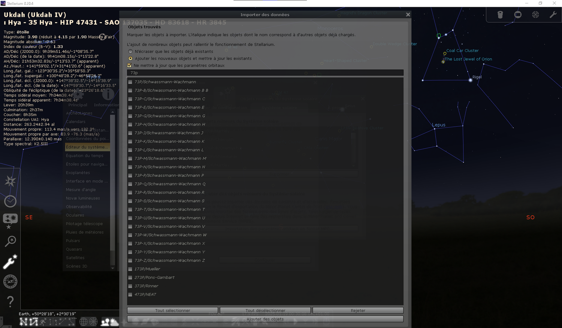562x328 pixels.
Task: Toggle equatorial grid icon in bottom bar
Action: [84, 322]
